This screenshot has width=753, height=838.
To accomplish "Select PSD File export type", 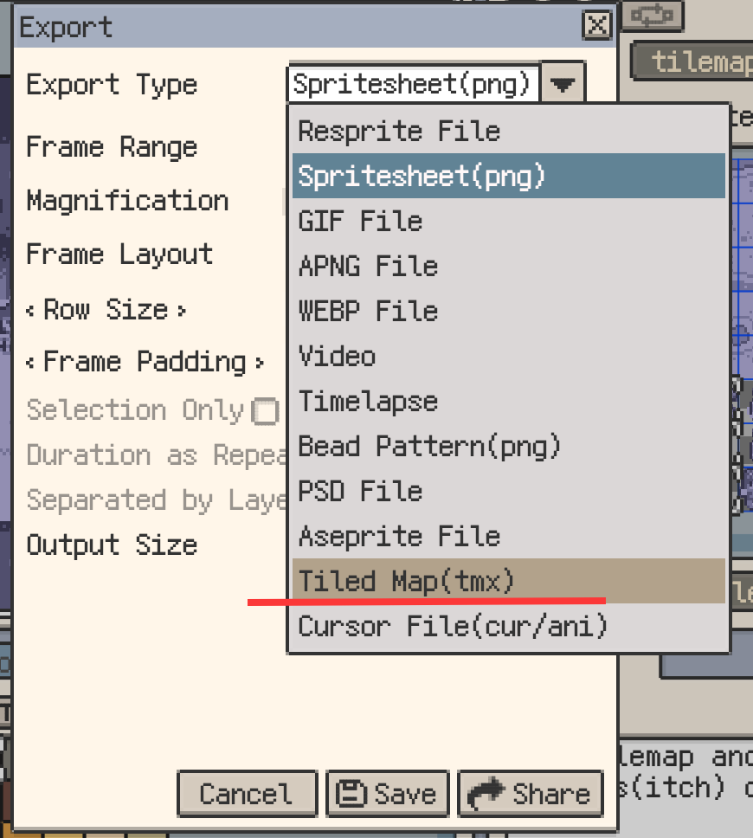I will click(x=508, y=491).
